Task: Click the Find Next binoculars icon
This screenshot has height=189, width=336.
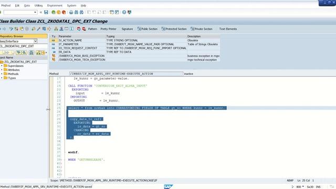Action: [81, 12]
